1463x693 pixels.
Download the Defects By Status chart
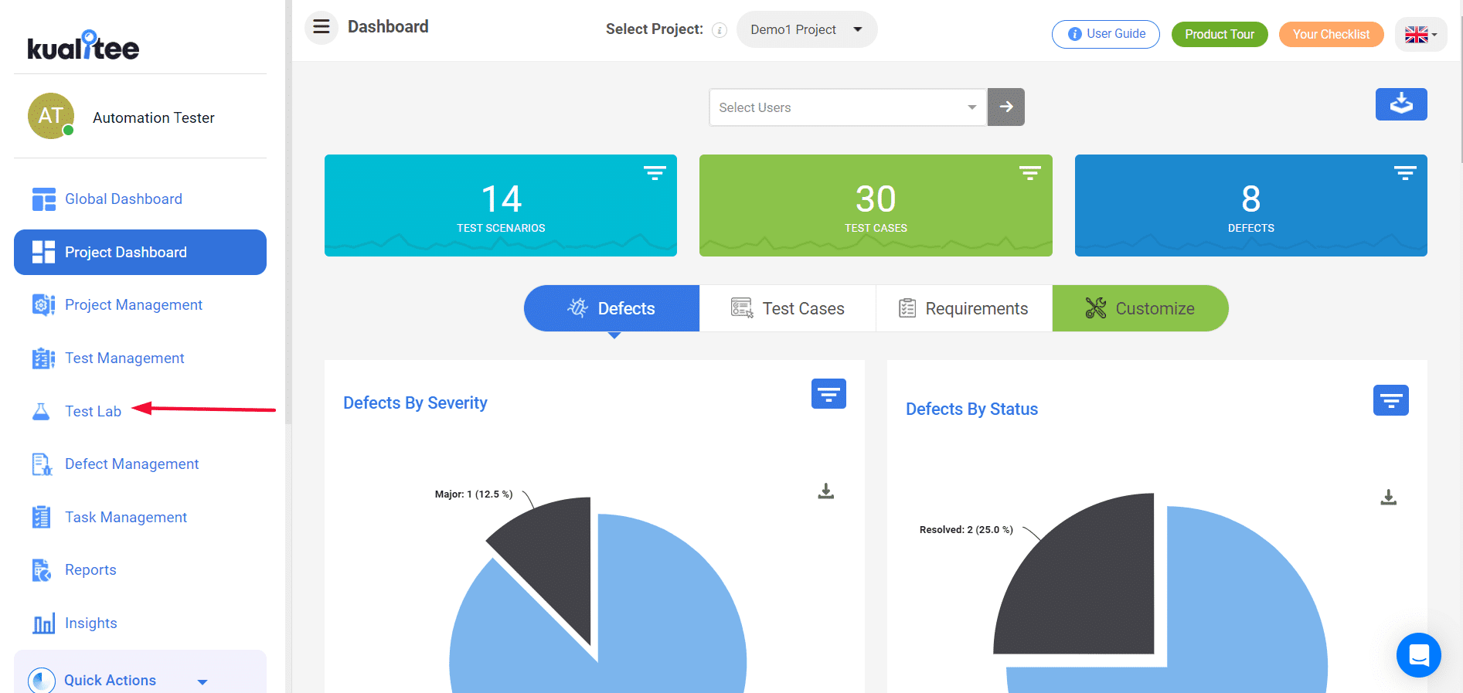(1389, 498)
